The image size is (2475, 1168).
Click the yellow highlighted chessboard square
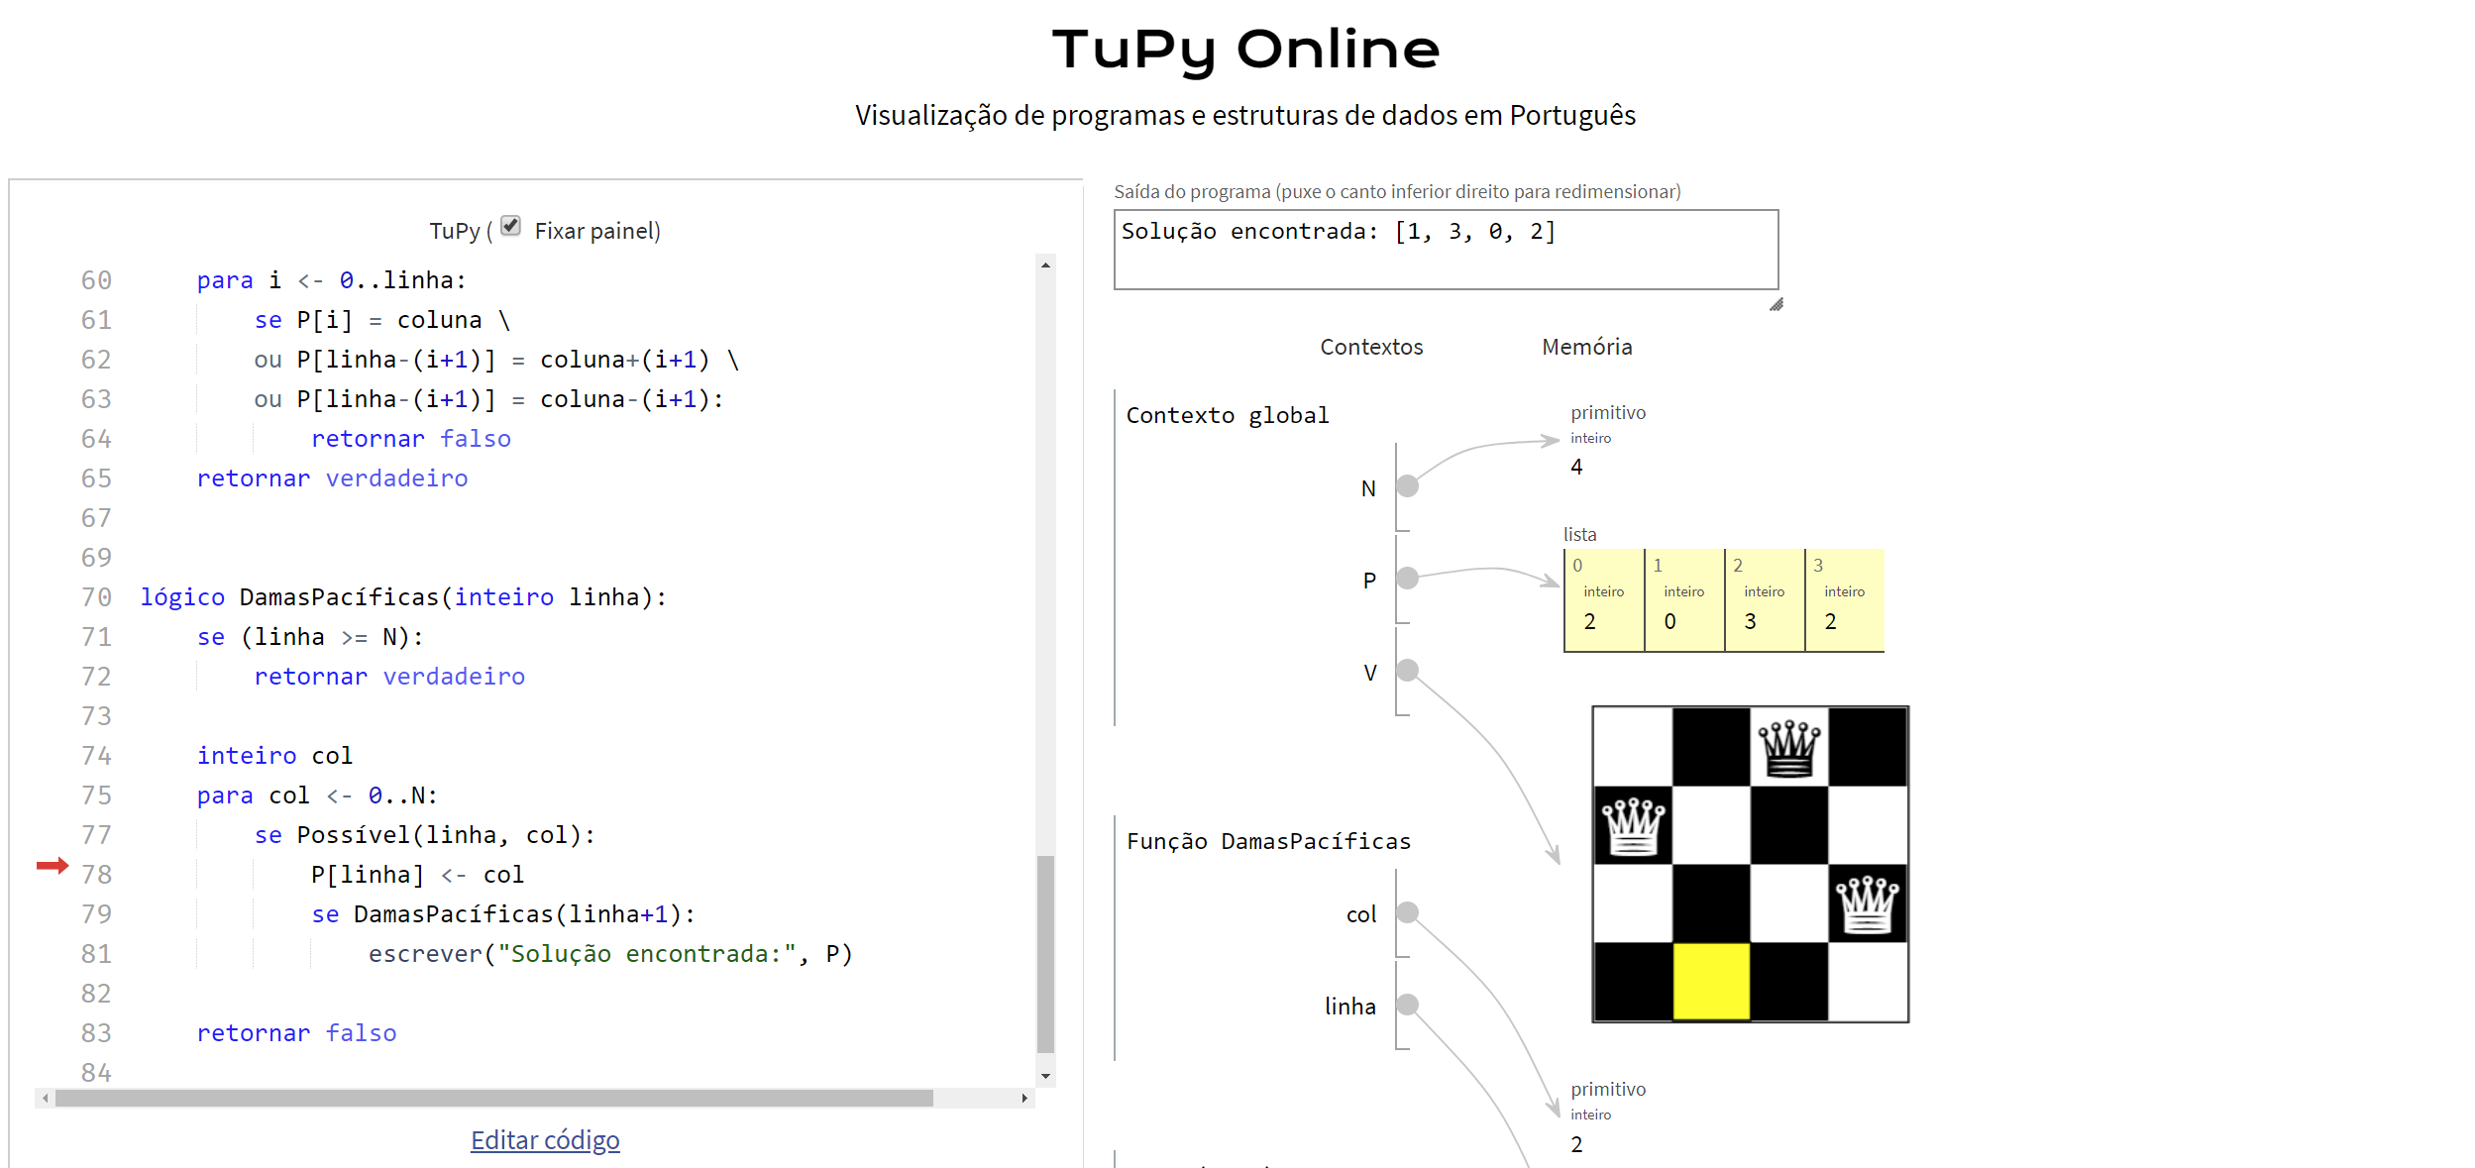(x=1710, y=982)
